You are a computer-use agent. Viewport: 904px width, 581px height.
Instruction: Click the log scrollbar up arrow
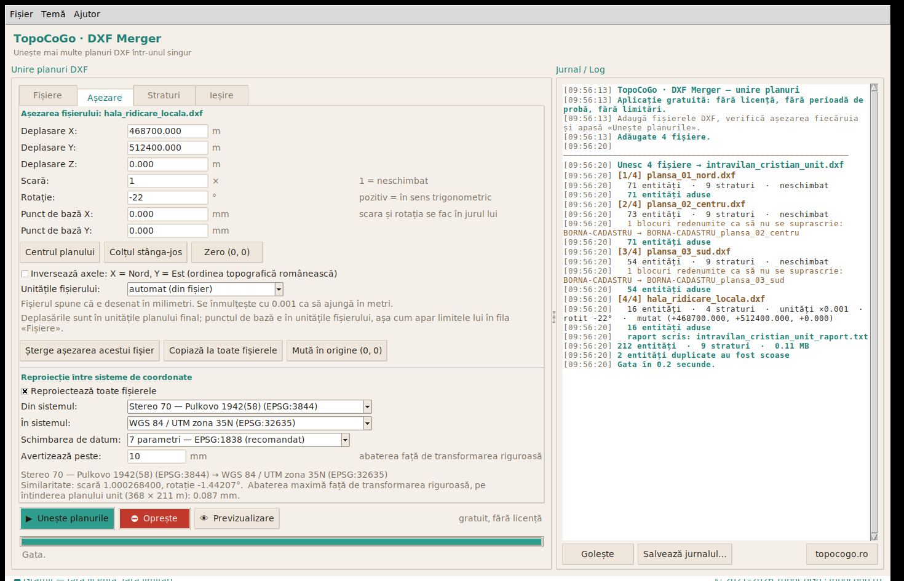874,88
